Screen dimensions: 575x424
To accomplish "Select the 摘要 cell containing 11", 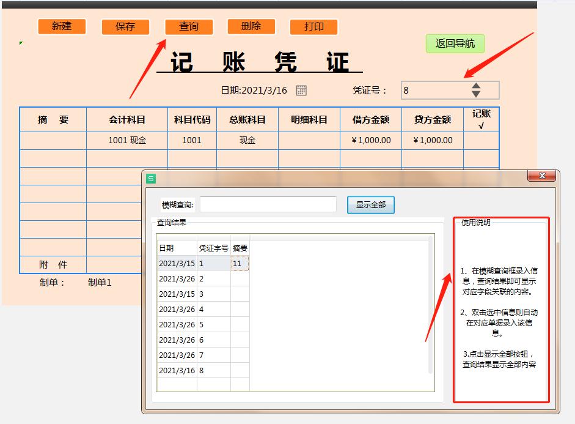I will tap(241, 263).
